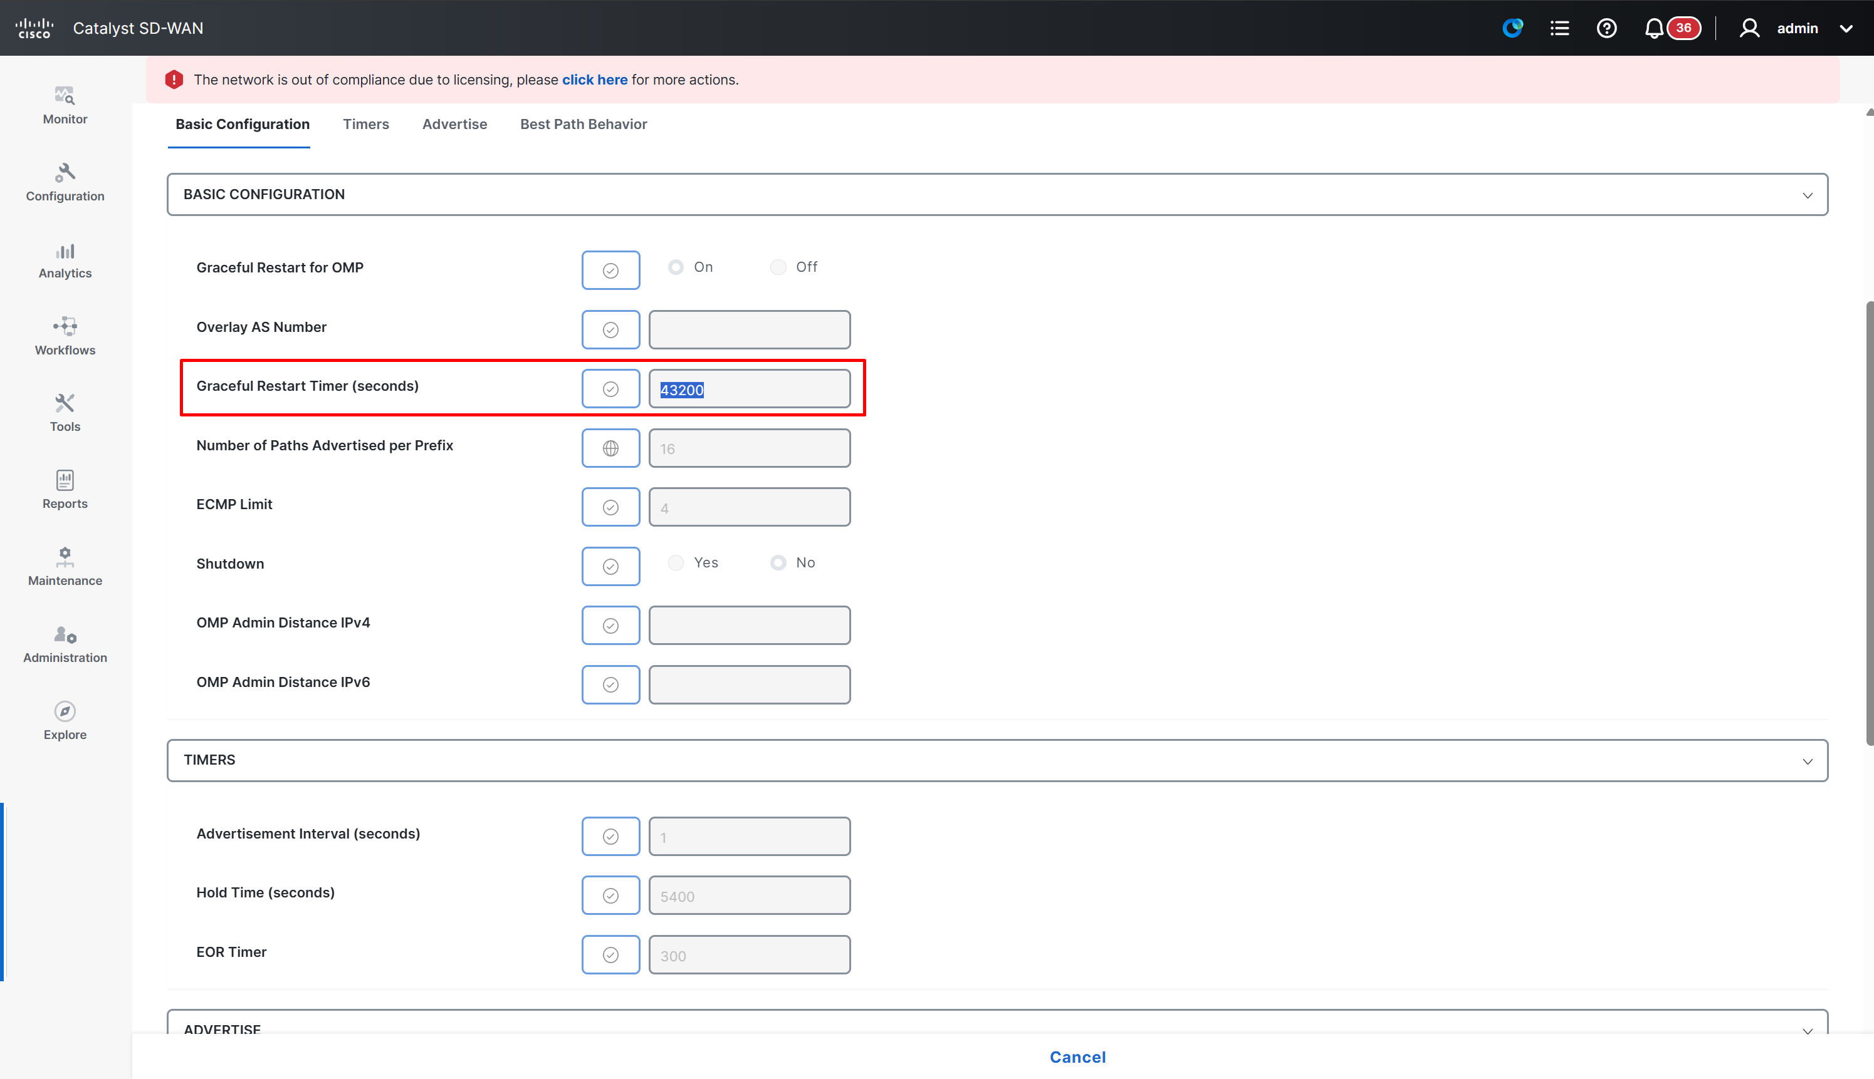This screenshot has height=1079, width=1874.
Task: Click the OMP Admin Distance IPv4 field
Action: pyautogui.click(x=749, y=626)
